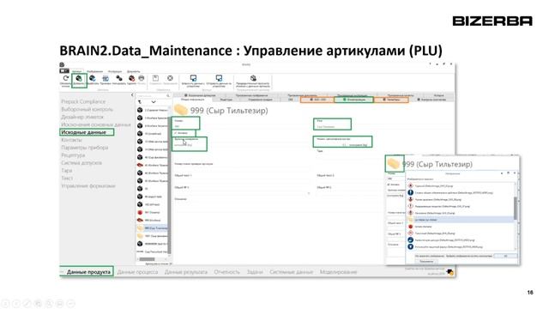
Task: Switch to Данные результата bottom section
Action: point(186,272)
